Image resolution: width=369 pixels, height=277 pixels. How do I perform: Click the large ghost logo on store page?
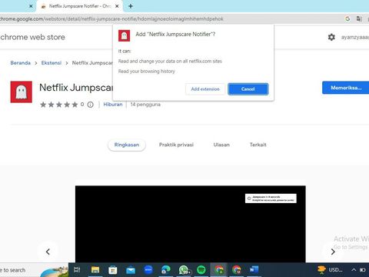tap(22, 92)
